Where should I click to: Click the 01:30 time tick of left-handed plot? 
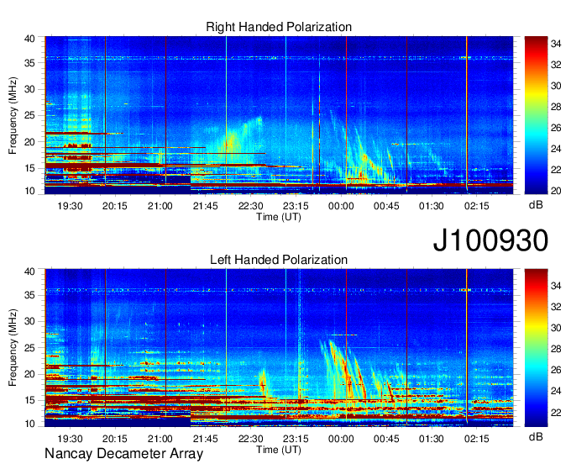(x=431, y=439)
